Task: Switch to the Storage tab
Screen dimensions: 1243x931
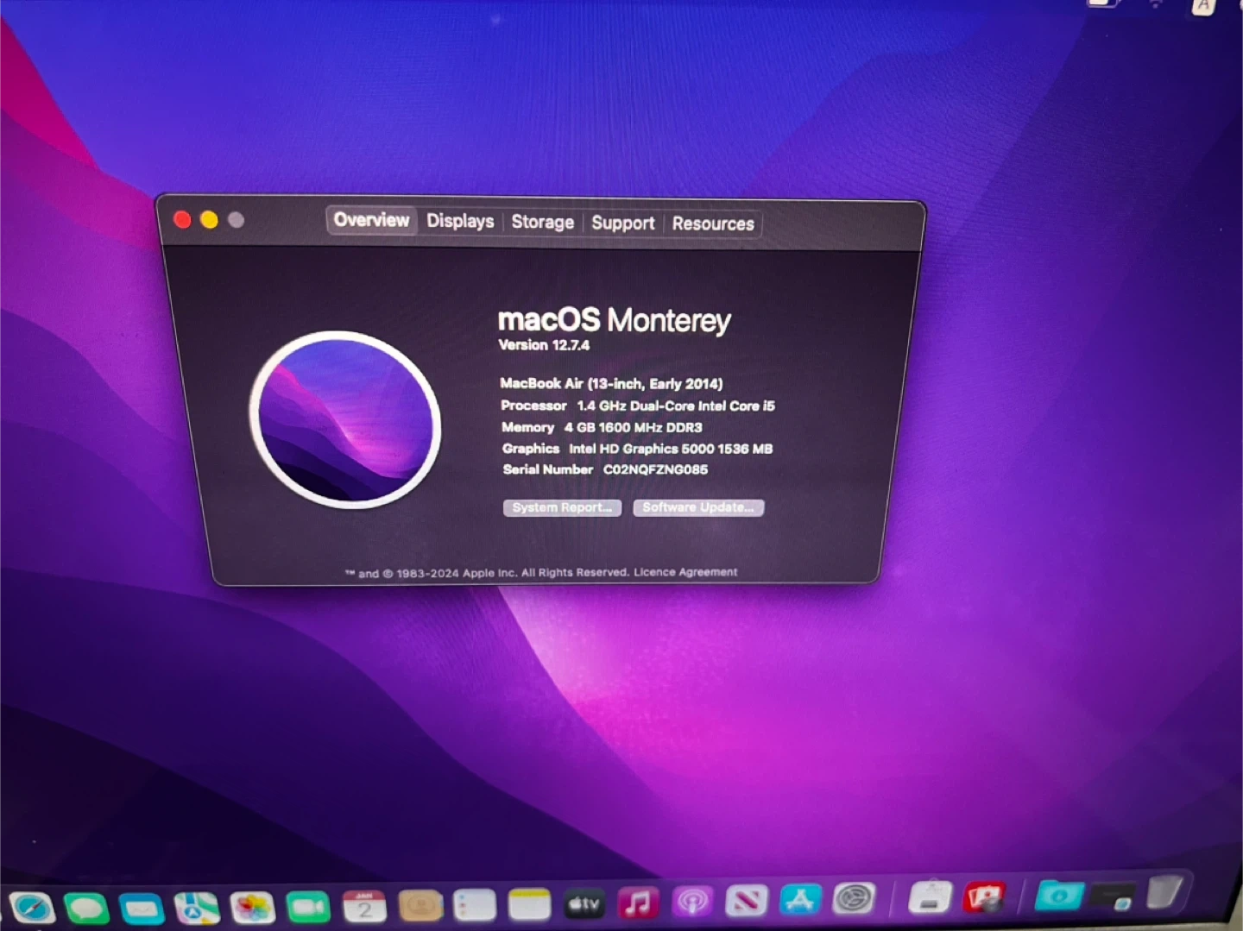Action: click(542, 222)
